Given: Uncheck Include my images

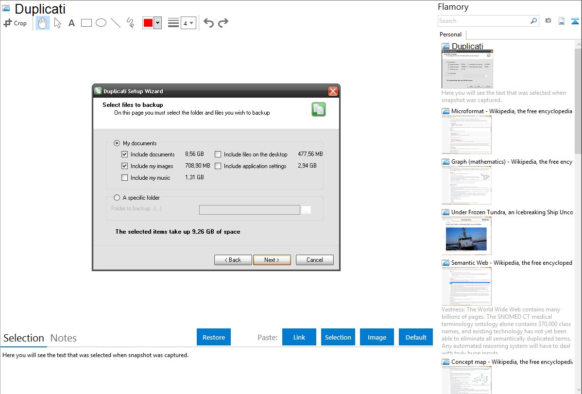Looking at the screenshot, I should click(125, 166).
